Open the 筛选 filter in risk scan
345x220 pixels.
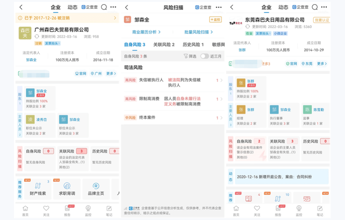[x=190, y=56]
